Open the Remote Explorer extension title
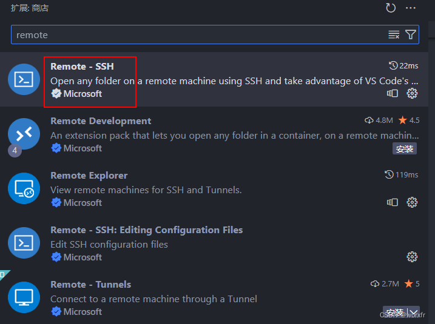The width and height of the screenshot is (435, 324). pos(89,176)
